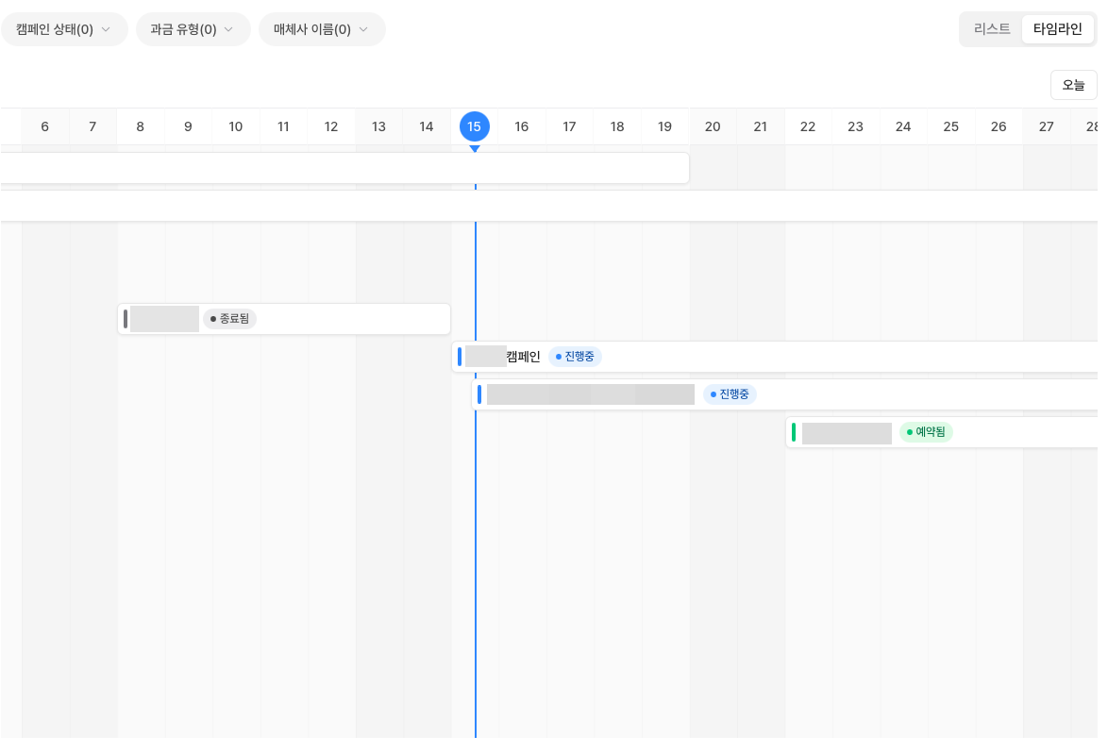This screenshot has width=1108, height=753.
Task: Click the chevron icon in 캠페인 상태 filter
Action: pyautogui.click(x=106, y=29)
